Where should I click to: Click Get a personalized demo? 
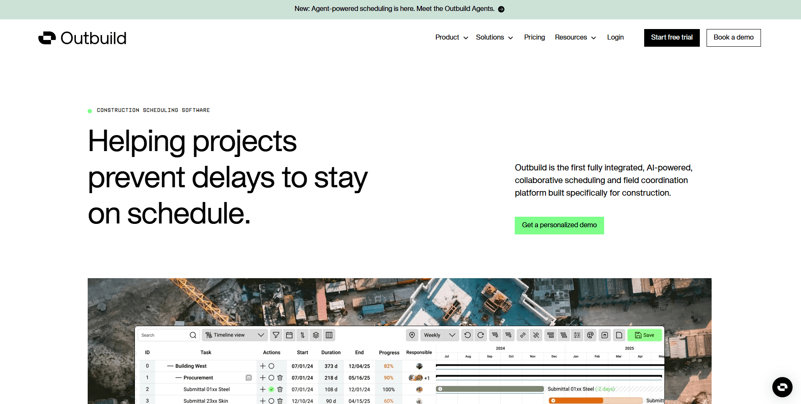pos(559,226)
